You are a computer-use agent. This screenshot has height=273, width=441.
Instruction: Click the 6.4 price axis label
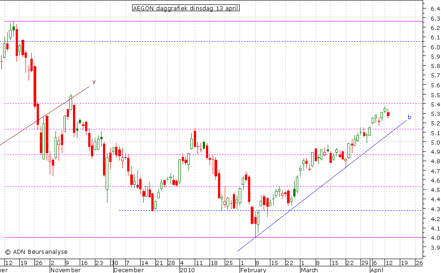click(435, 9)
